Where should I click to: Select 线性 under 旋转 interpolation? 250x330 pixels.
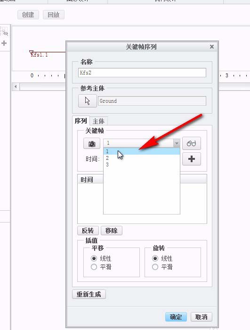click(x=155, y=258)
